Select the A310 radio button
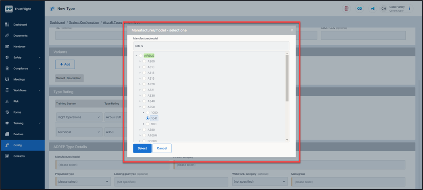Screen dimensions: 423x190 (144, 67)
